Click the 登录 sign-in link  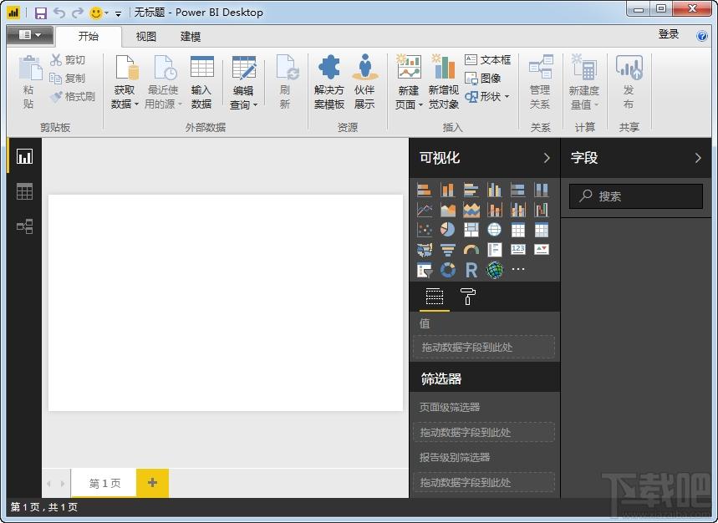[668, 34]
